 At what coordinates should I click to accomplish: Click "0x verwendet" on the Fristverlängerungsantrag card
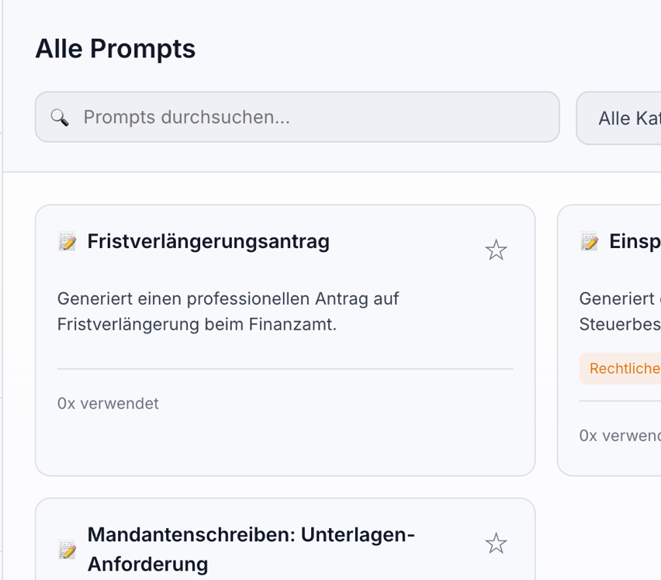108,403
